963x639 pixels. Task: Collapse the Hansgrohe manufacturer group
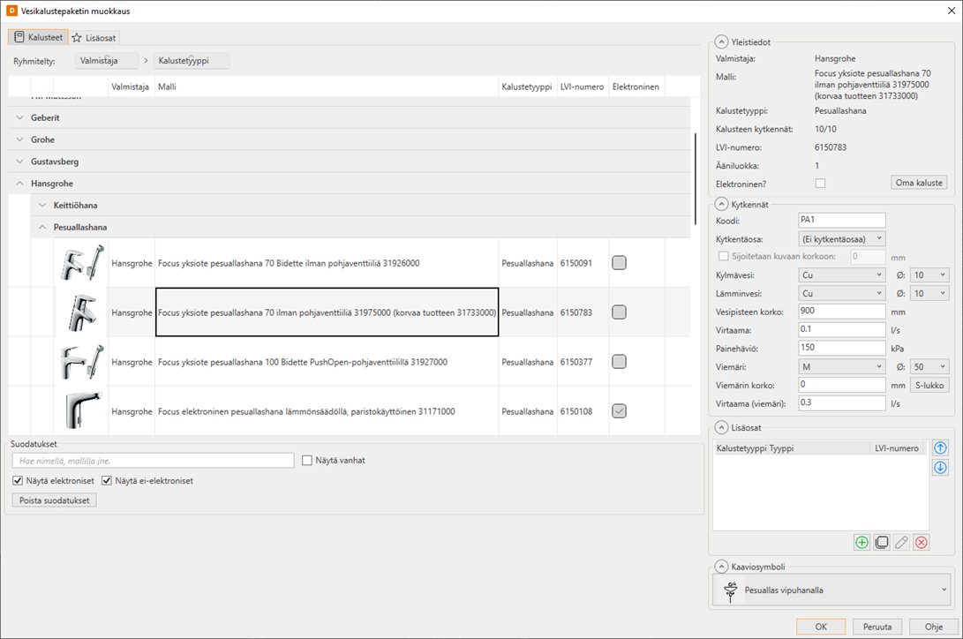click(x=19, y=184)
